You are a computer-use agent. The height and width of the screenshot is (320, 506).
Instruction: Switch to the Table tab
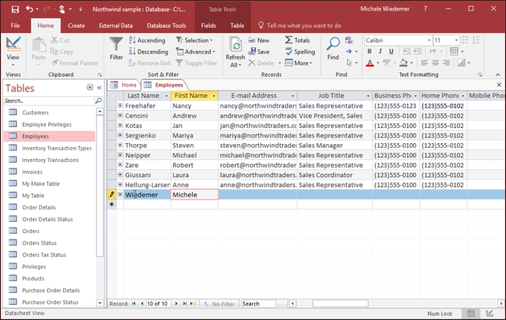[237, 26]
